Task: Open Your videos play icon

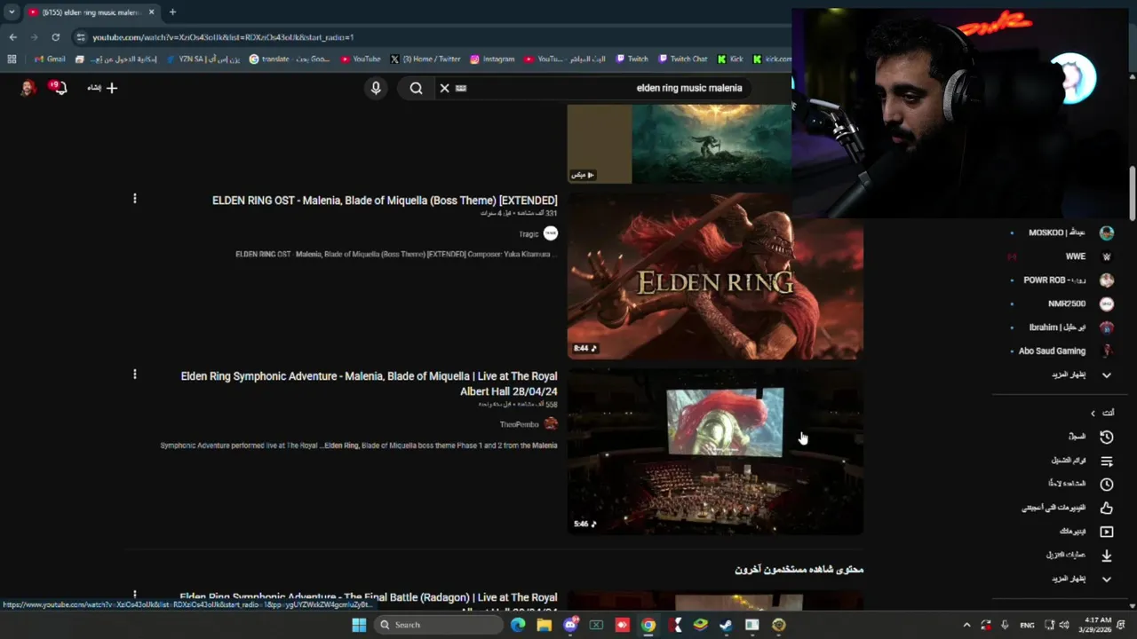Action: point(1107,532)
